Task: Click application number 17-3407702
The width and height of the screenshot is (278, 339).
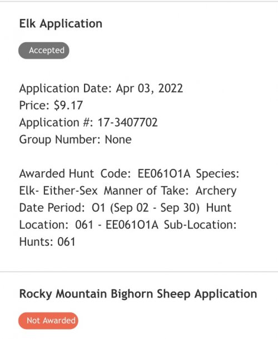Action: (x=128, y=122)
